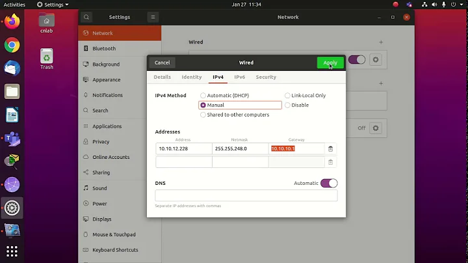Open the Settings app menu in top bar
Viewport: 468px width, 263px height.
coord(53,5)
